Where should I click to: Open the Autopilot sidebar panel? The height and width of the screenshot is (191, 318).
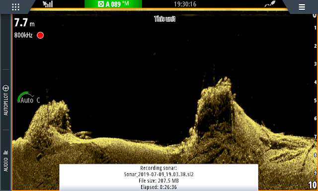pyautogui.click(x=6, y=100)
